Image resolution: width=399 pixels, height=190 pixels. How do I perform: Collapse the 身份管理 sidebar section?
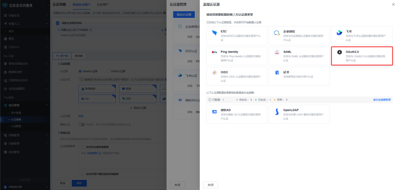[x=47, y=105]
